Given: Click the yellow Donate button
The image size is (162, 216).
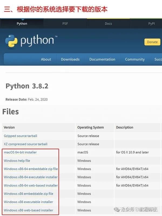Looking at the screenshot, I should click(152, 42).
